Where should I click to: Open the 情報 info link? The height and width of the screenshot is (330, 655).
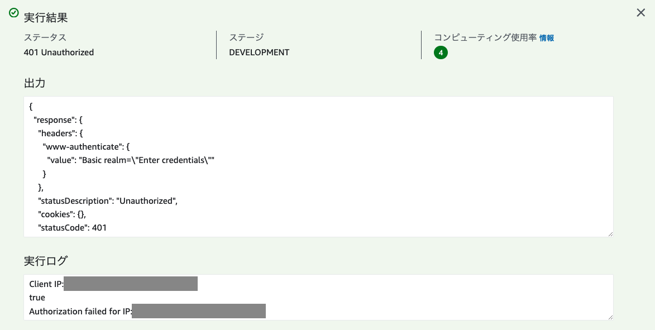click(546, 38)
